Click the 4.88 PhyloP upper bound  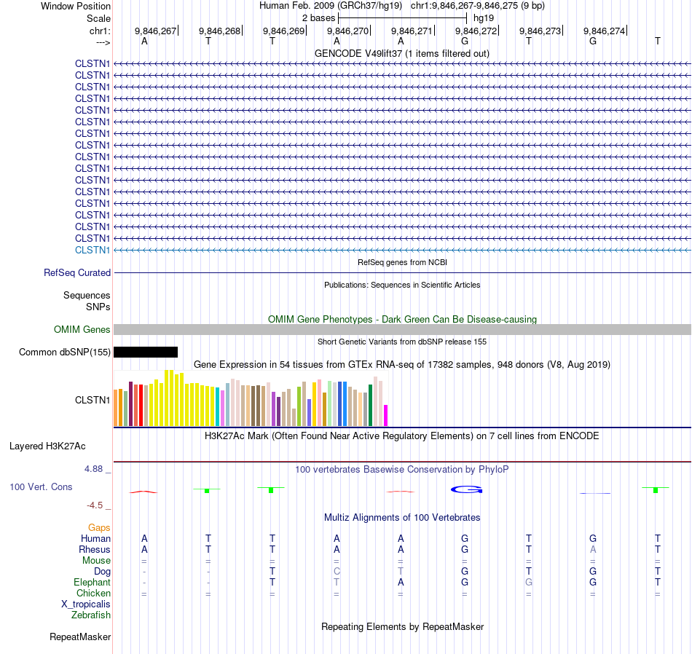(x=93, y=469)
